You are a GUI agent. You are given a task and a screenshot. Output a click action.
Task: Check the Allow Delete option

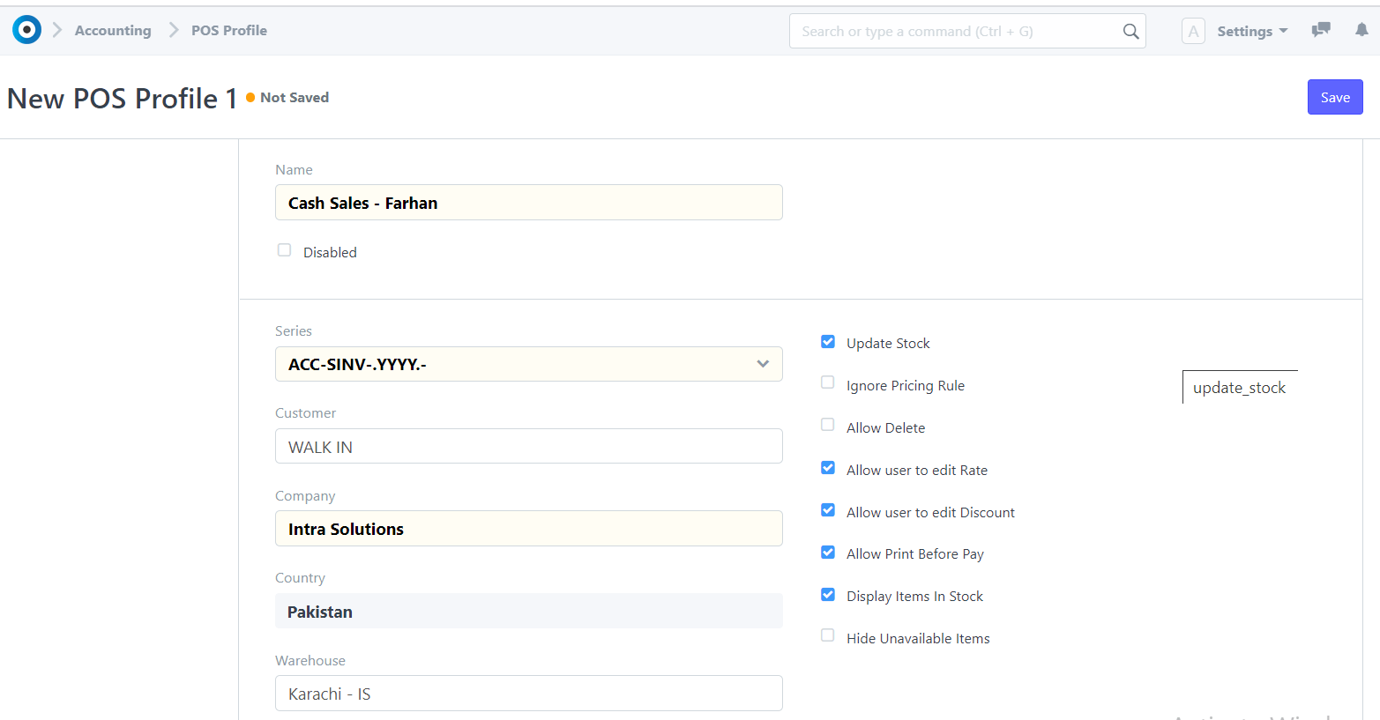[x=827, y=424]
